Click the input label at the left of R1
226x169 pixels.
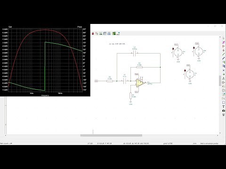click(97, 81)
